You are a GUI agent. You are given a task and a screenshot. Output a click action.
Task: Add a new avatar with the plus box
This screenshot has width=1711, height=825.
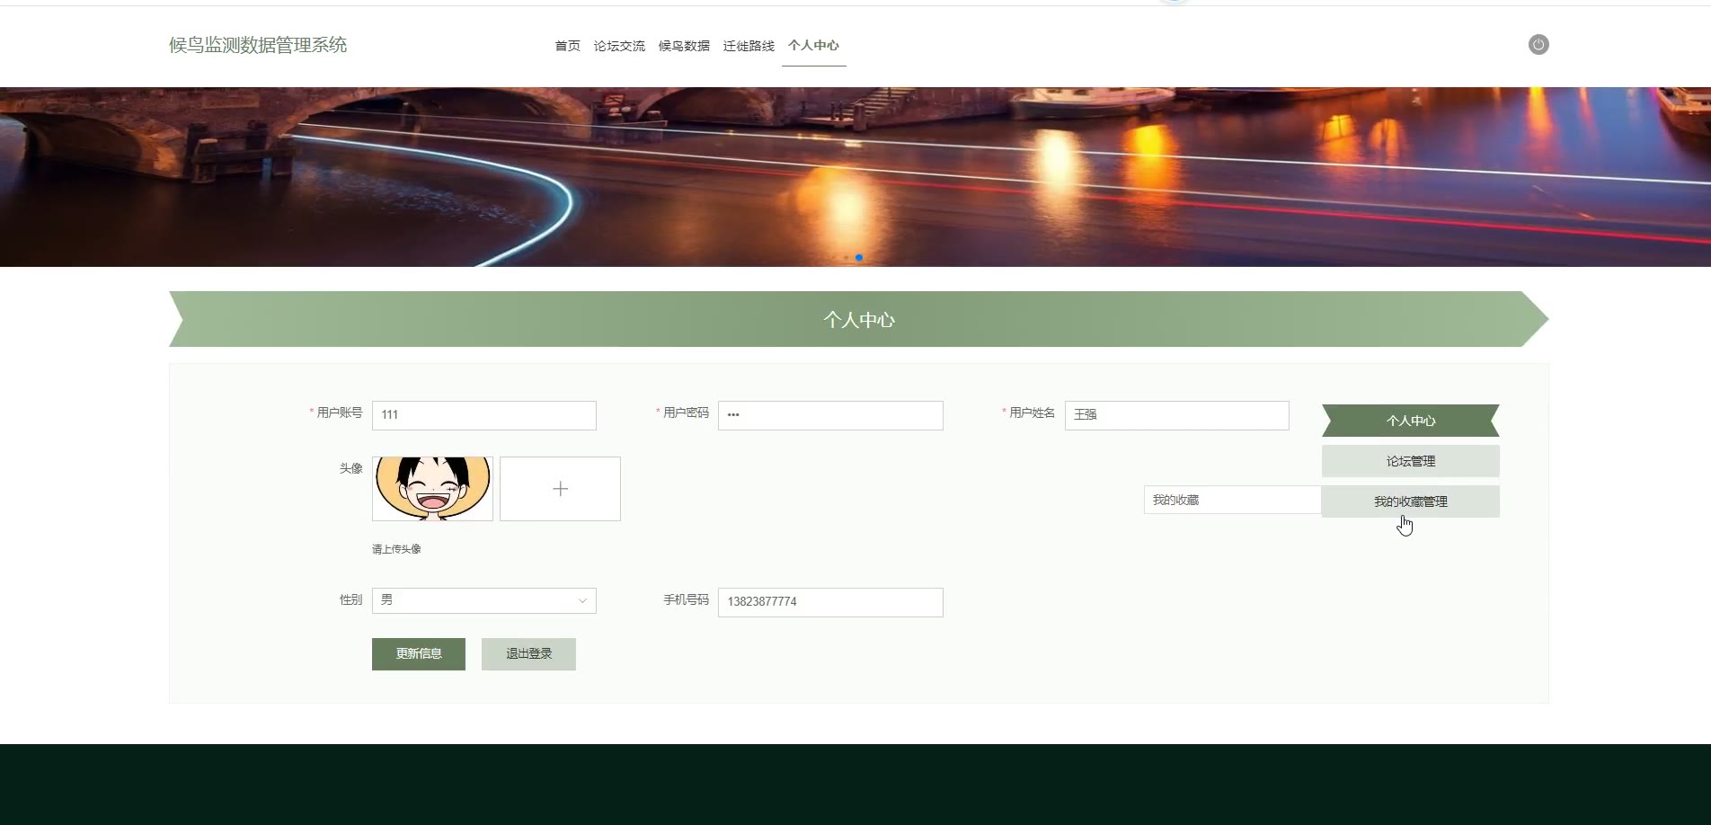point(560,489)
